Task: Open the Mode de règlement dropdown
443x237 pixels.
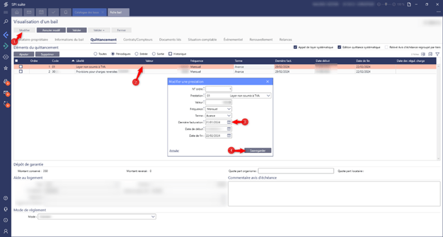Action: tap(153, 216)
